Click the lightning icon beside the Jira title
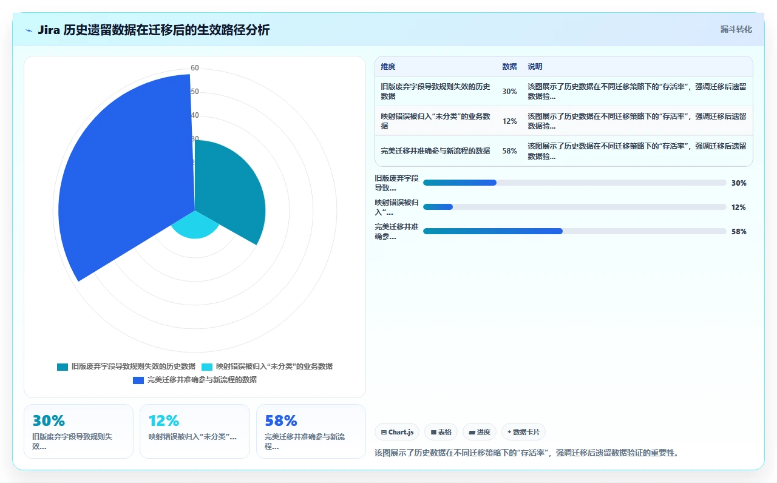777x483 pixels. click(x=29, y=30)
